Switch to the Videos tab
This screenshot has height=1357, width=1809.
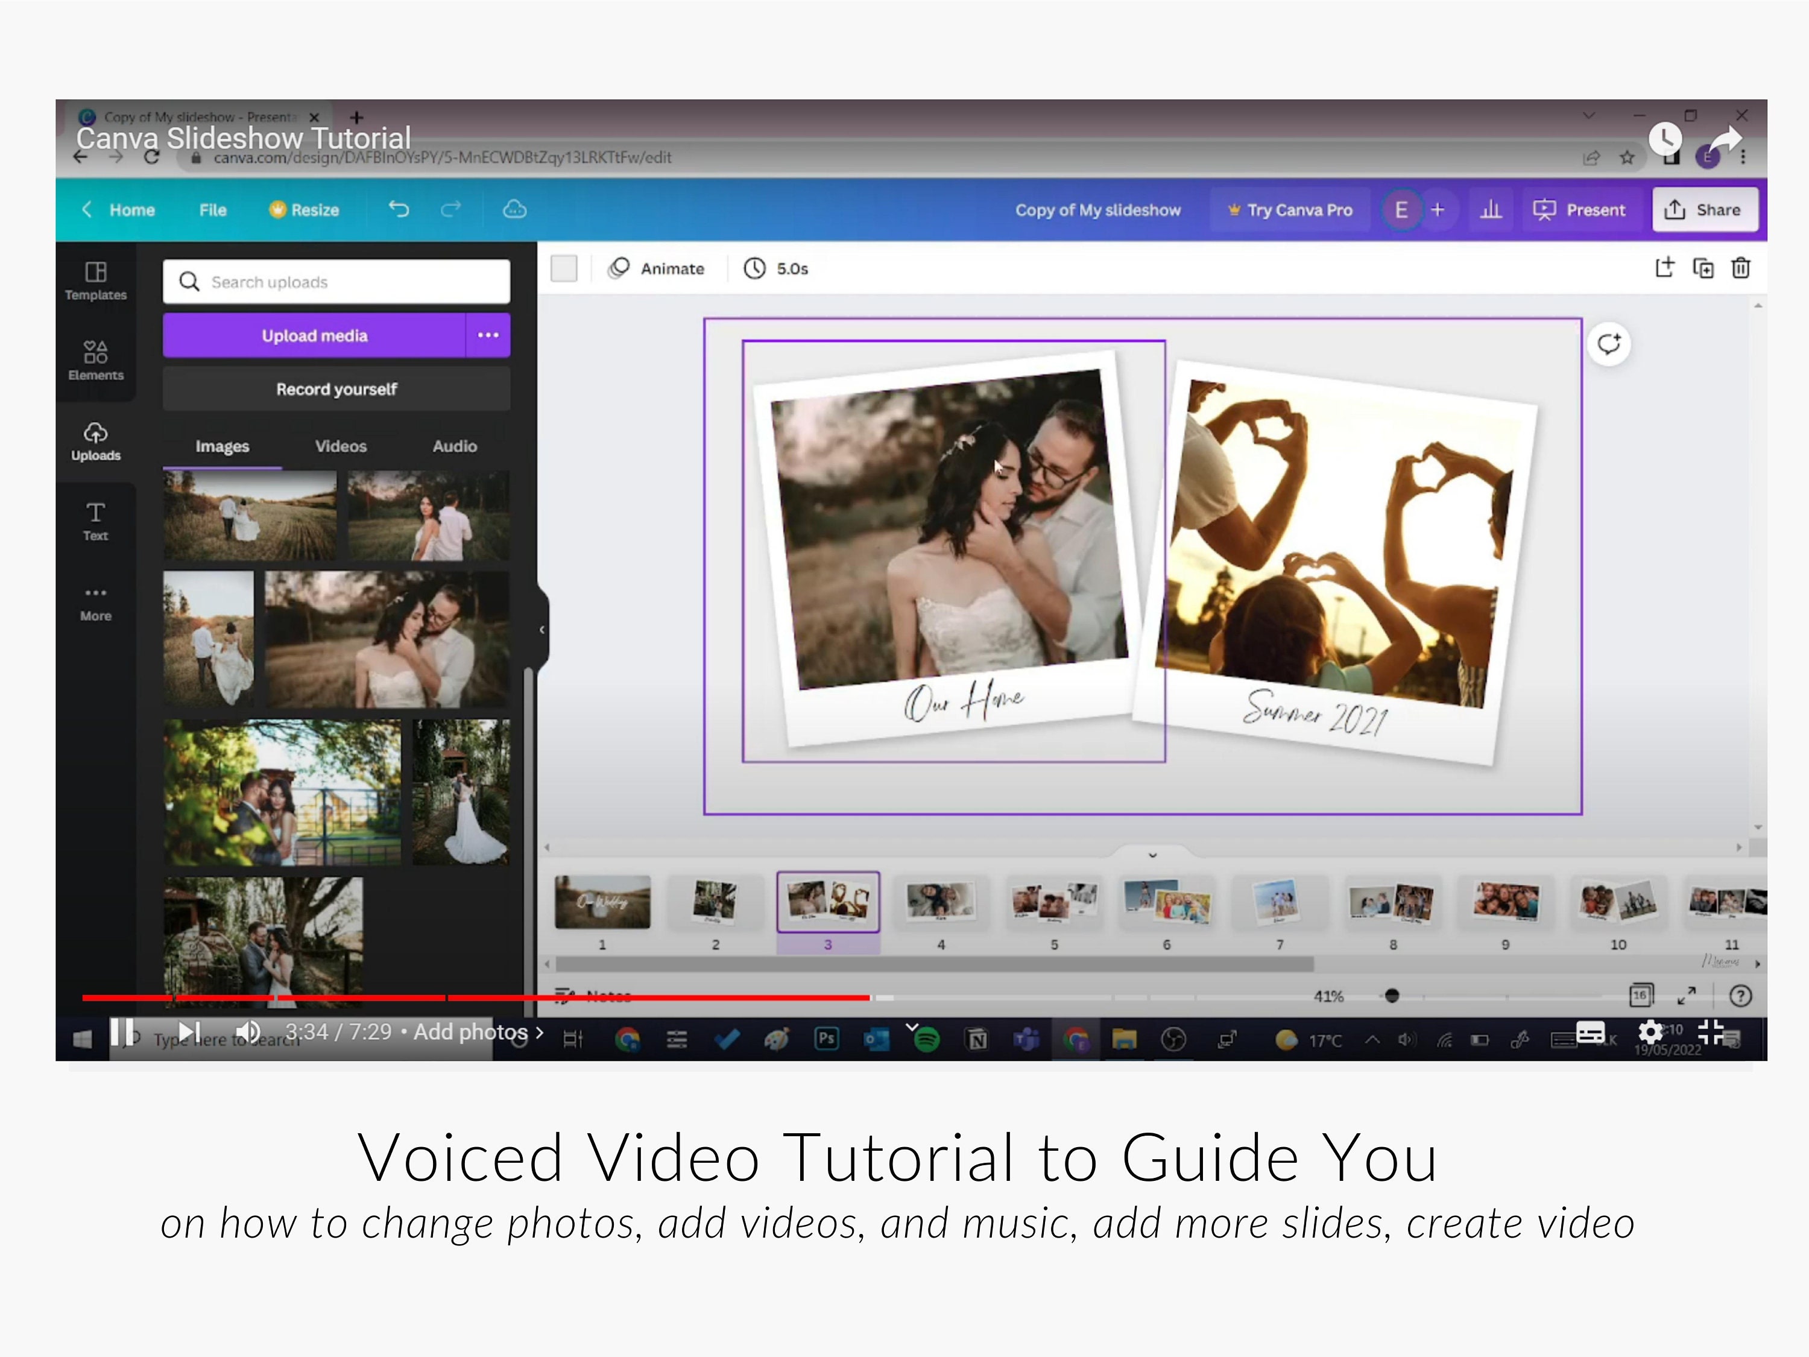[341, 447]
